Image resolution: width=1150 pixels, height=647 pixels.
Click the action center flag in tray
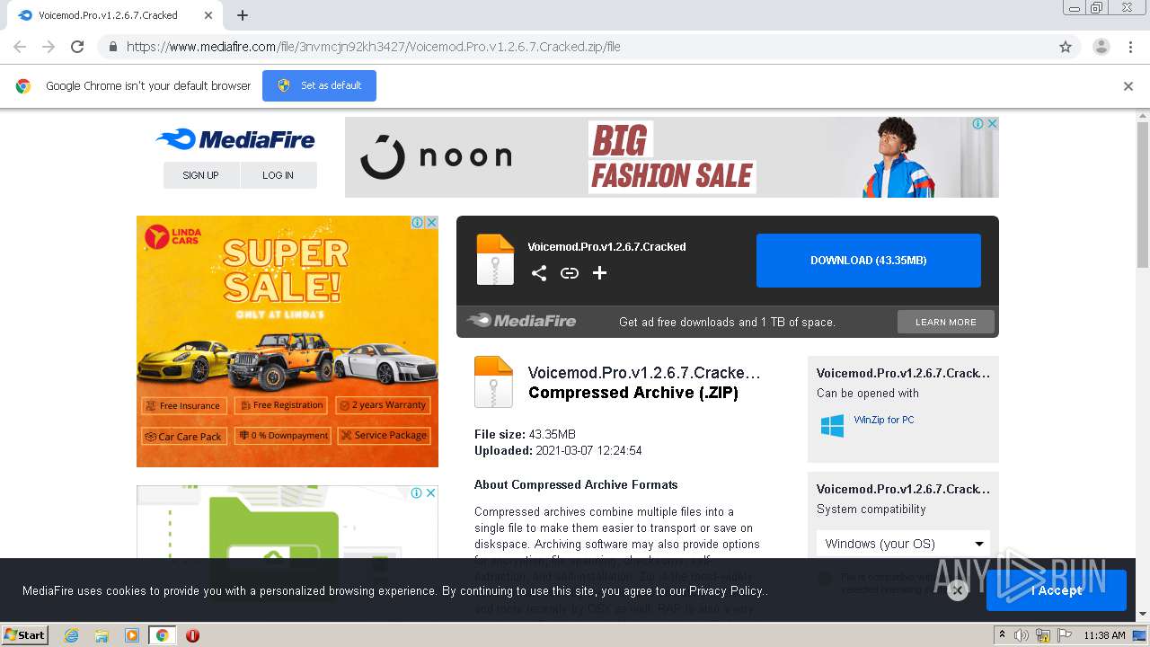click(1064, 635)
